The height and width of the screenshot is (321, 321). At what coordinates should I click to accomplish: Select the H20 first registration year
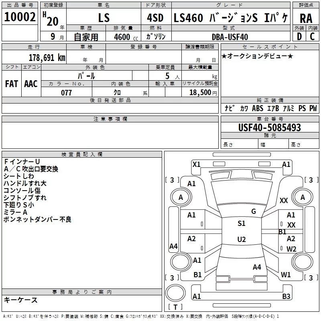tap(51, 19)
